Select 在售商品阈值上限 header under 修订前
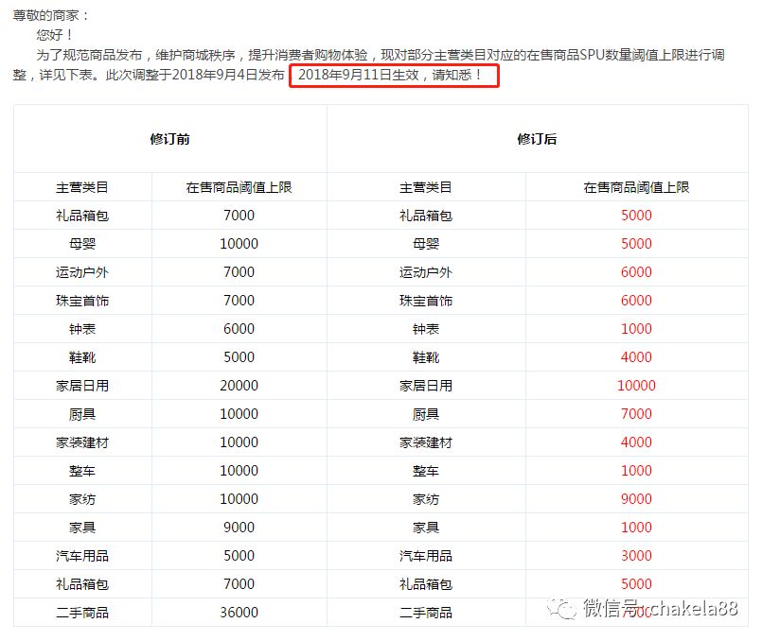Viewport: 762px width, 641px height. (x=239, y=187)
